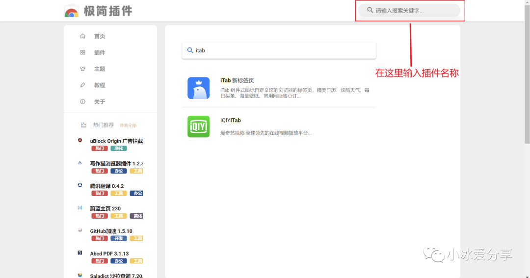The image size is (530, 278).
Task: Open the iTab 新标签页 result title
Action: (x=237, y=80)
